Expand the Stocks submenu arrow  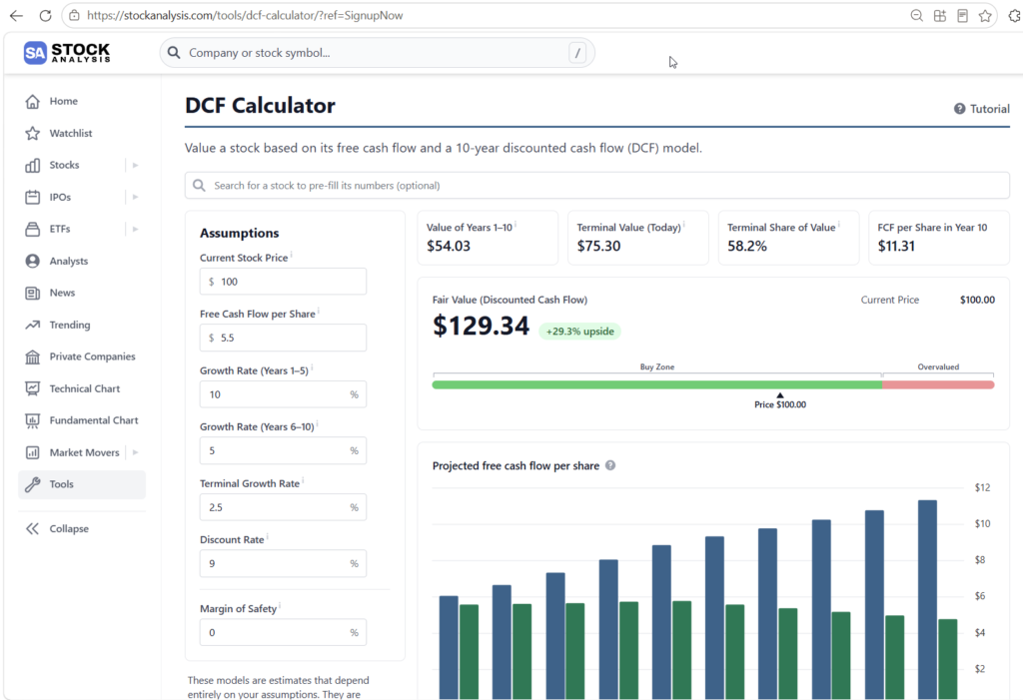(x=135, y=165)
